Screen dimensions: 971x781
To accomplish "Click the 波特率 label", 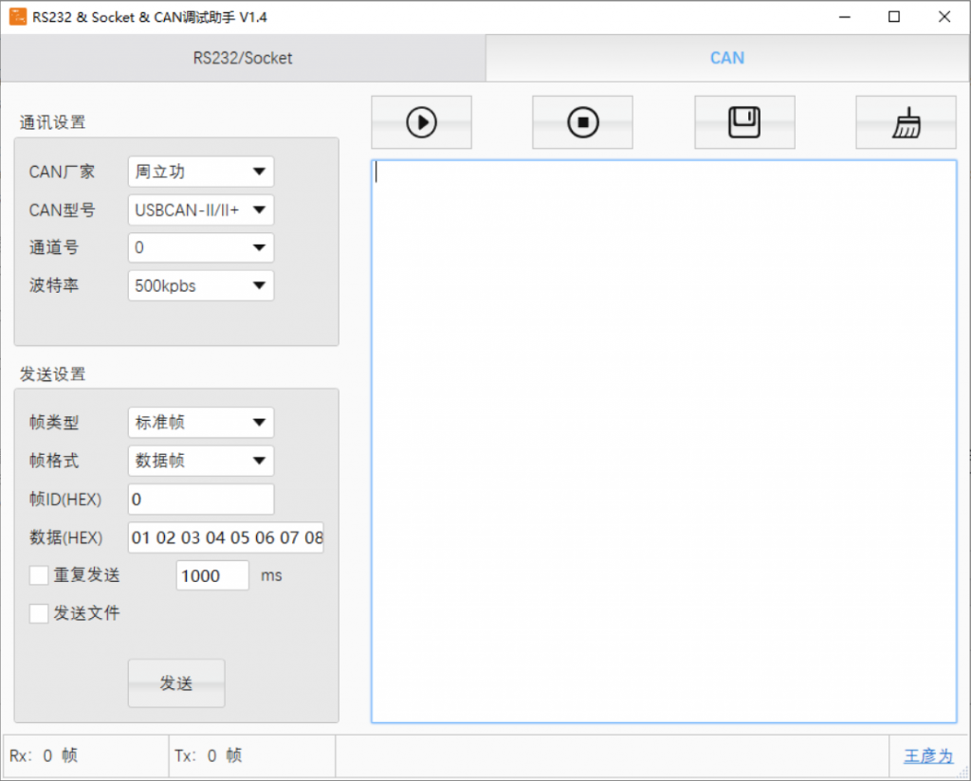I will point(54,285).
